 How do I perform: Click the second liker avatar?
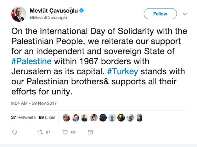[75, 118]
